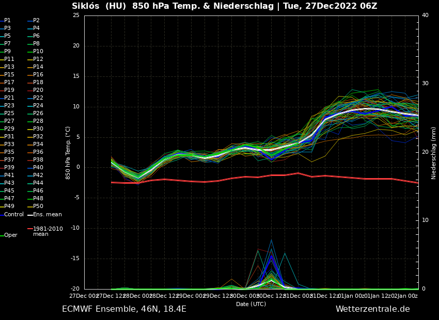Click the 850 hPa Temp. (°C) axis label
Viewport: 439px width, 320px height.
[68, 152]
